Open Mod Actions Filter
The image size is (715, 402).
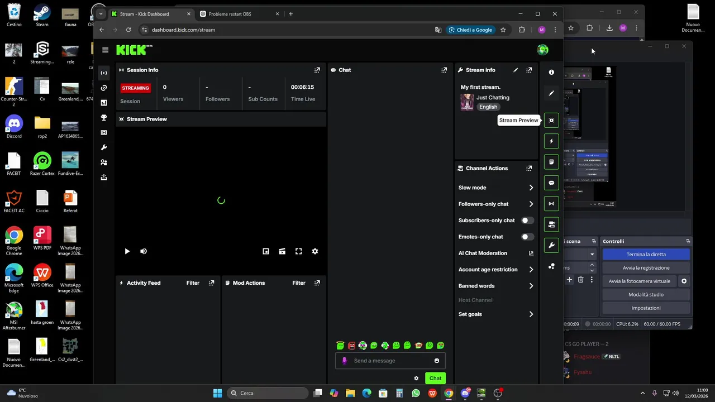[x=299, y=283]
